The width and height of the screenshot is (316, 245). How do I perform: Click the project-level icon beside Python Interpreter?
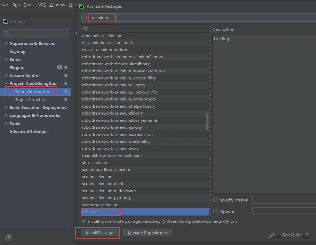(x=66, y=91)
